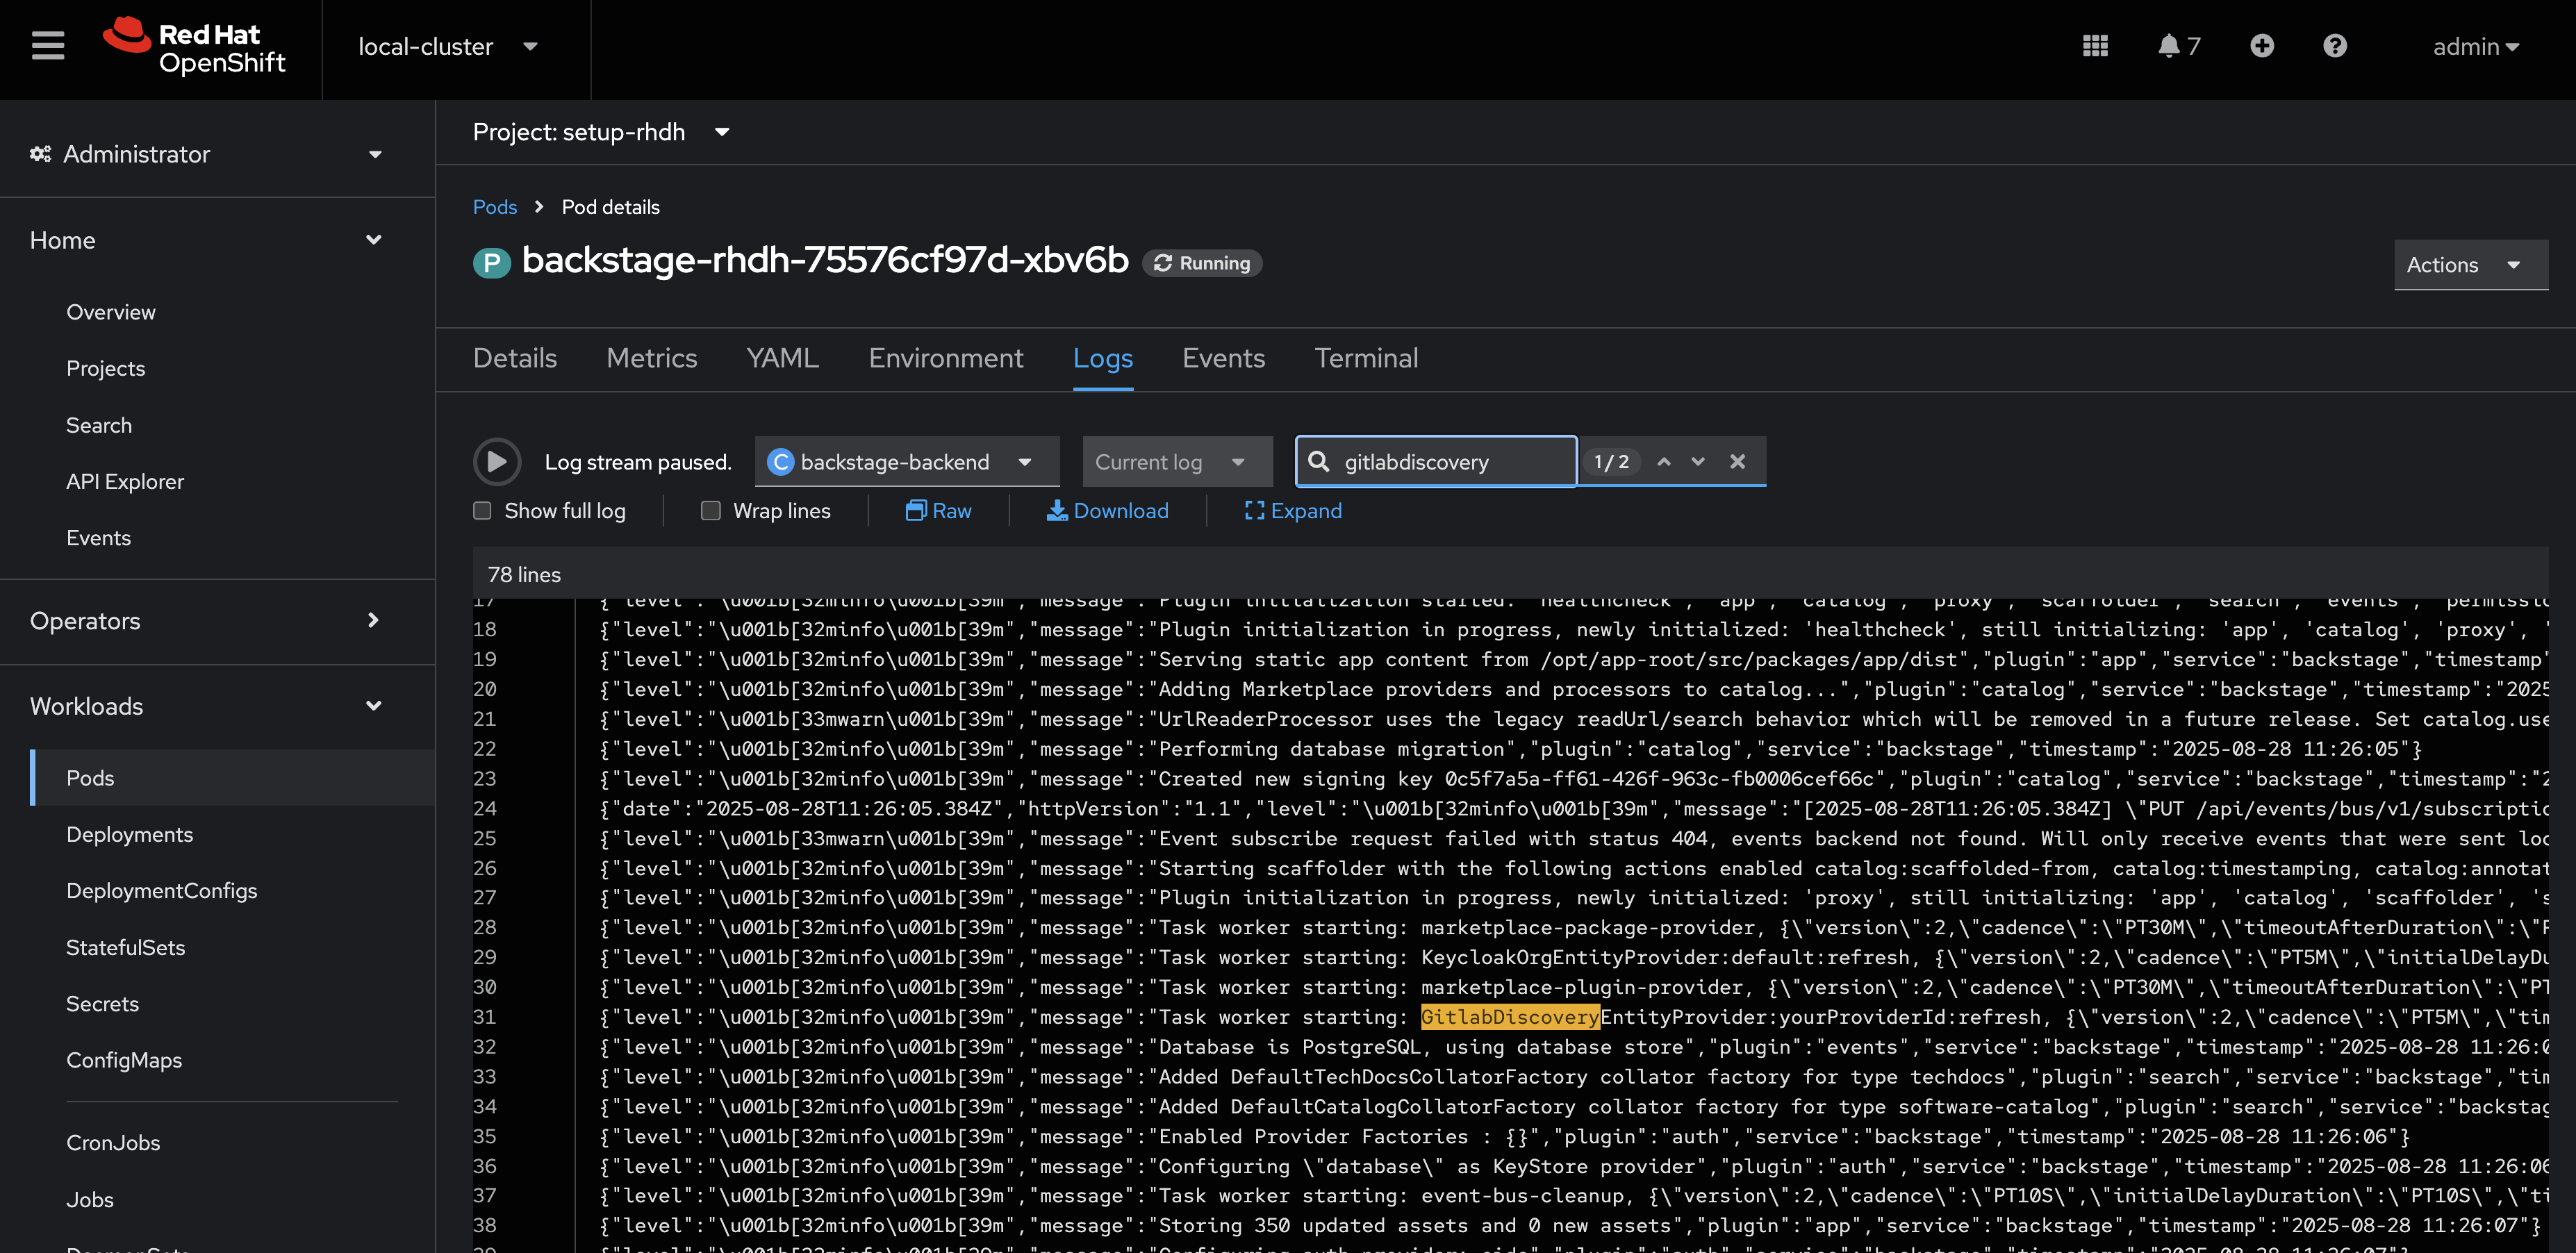Click log line number 38
Image resolution: width=2576 pixels, height=1253 pixels.
click(485, 1226)
